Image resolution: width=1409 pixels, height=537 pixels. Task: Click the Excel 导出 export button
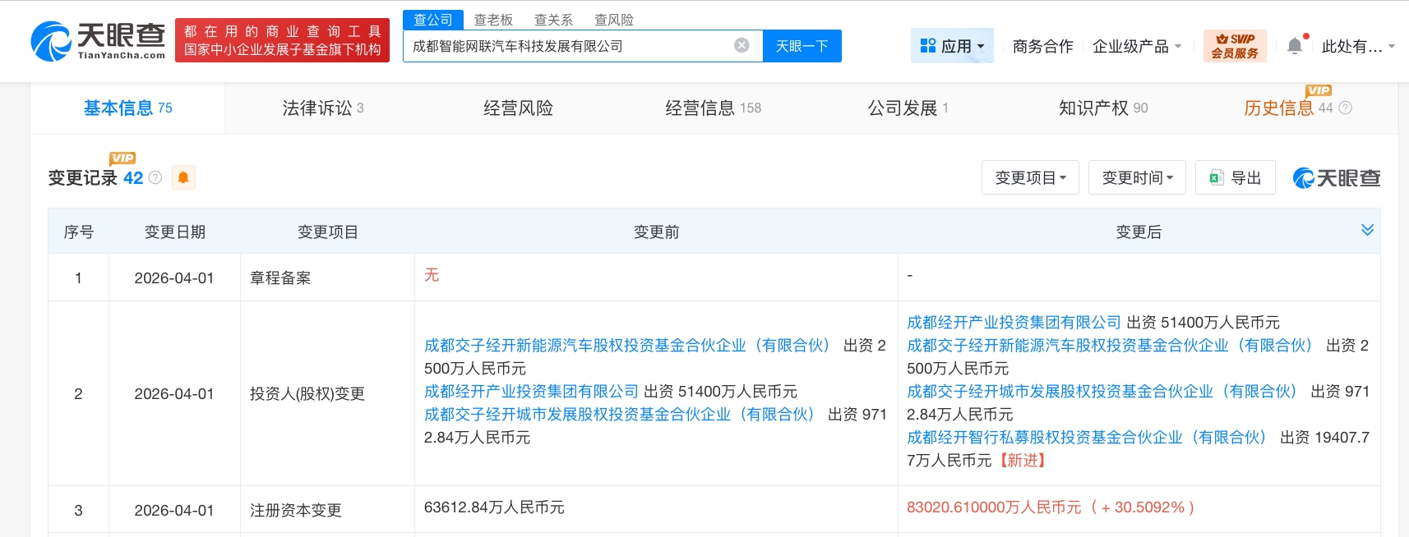tap(1235, 177)
